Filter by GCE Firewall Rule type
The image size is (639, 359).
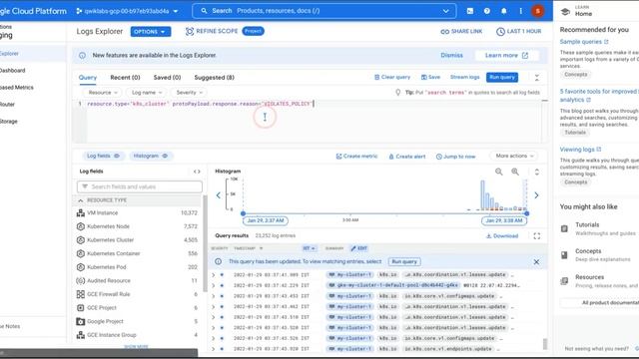click(137, 294)
